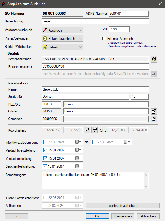This screenshot has width=165, height=221.
Task: Click the pick coordinates cursor icon
Action: 87,130
